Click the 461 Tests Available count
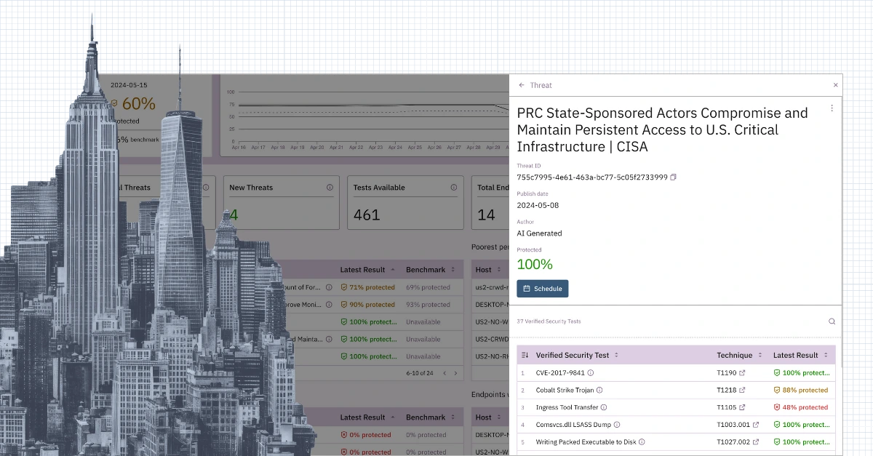The height and width of the screenshot is (456, 873). tap(367, 215)
